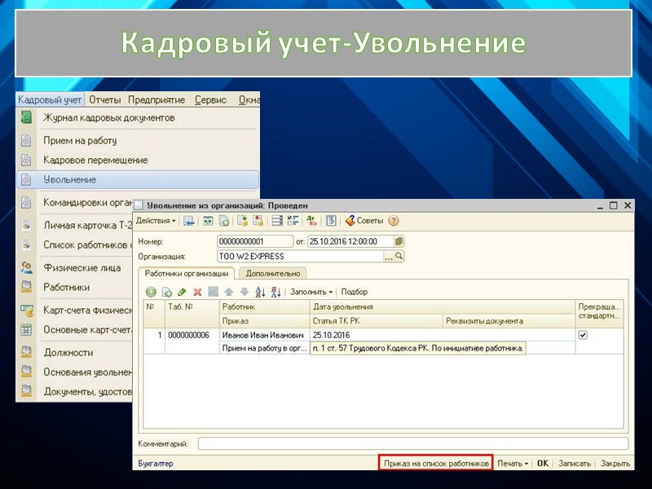
Task: Click the green refresh document toolbar icon
Action: (x=208, y=221)
